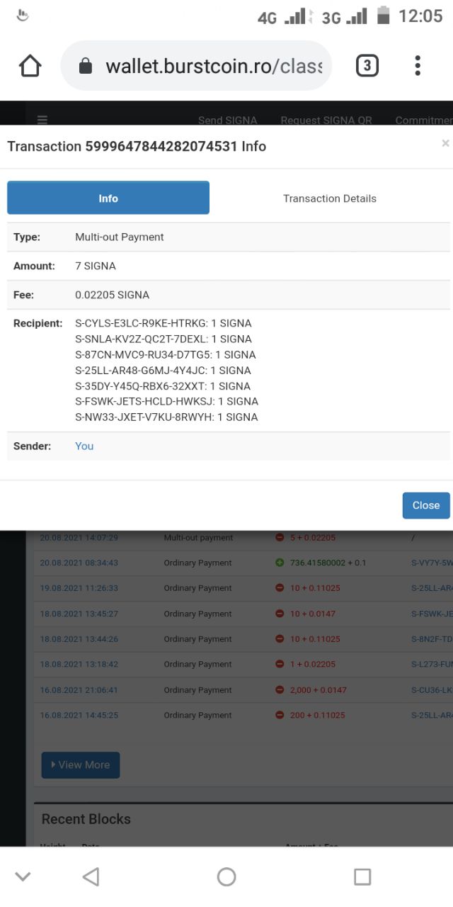Open transaction dated 19.08.2021 11:26:33
The width and height of the screenshot is (453, 907).
[79, 588]
